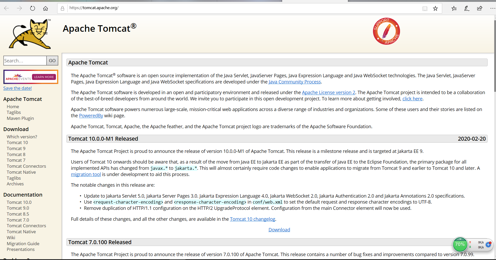This screenshot has height=260, width=496.
Task: Click the 2020-02-20 release date
Action: (472, 139)
